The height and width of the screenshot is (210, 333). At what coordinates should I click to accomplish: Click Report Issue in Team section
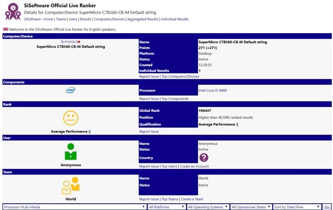(x=149, y=199)
